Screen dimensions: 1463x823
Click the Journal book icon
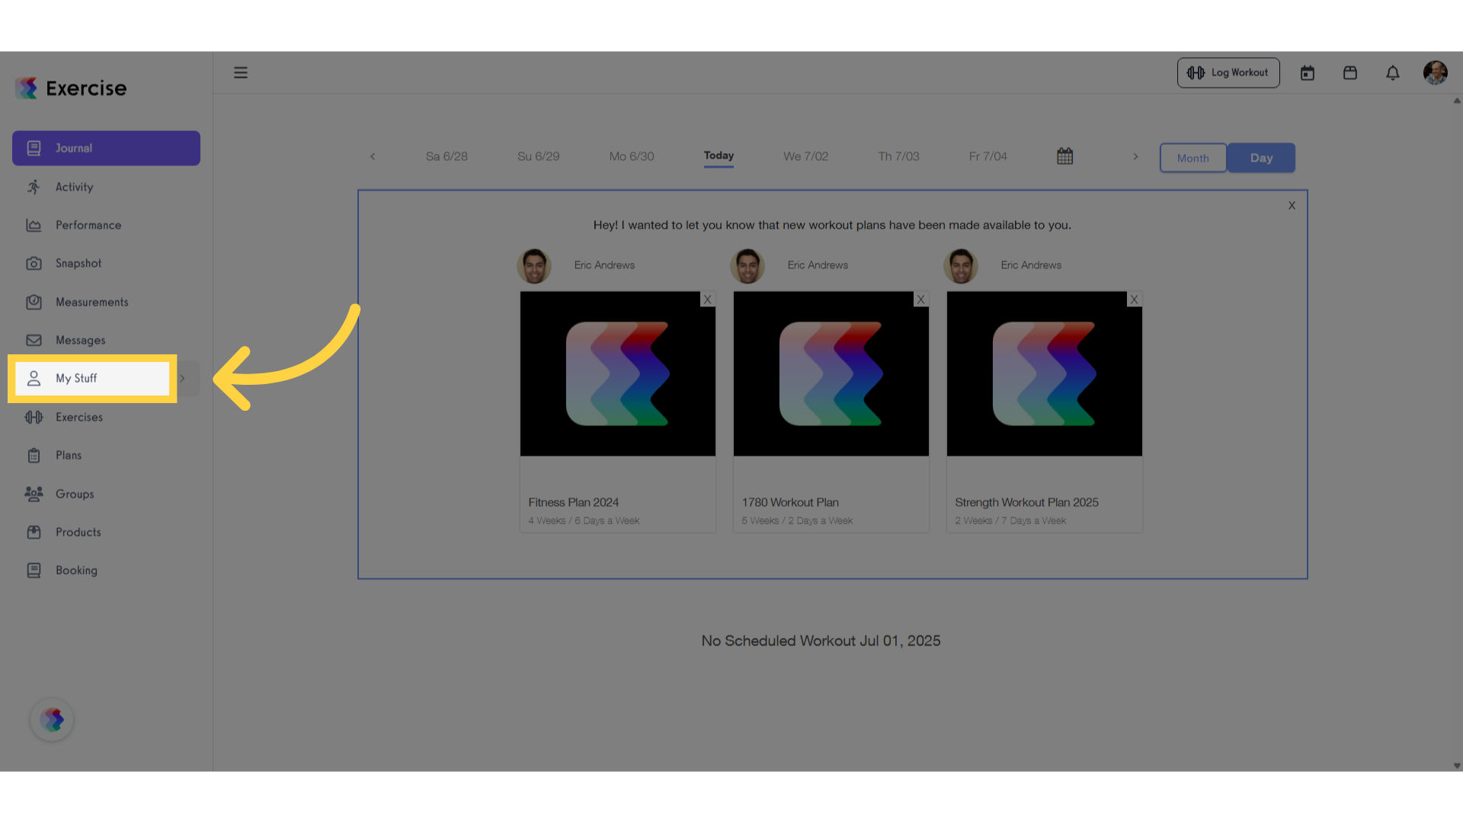coord(34,148)
